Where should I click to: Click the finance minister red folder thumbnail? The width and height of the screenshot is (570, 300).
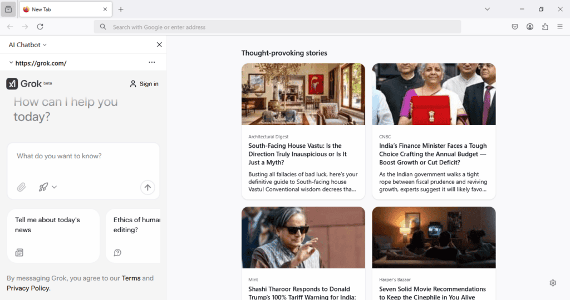point(434,94)
